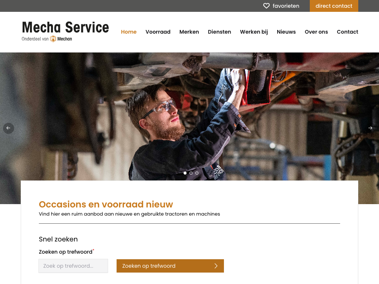Viewport: 379px width, 284px height.
Task: Focus the Zoek op trefwoord input field
Action: (73, 266)
